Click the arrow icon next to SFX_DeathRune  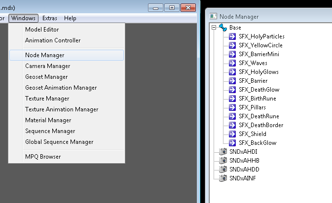tap(232, 116)
